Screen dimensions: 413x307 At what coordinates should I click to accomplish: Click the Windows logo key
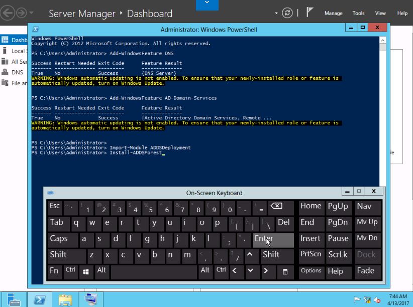86,272
